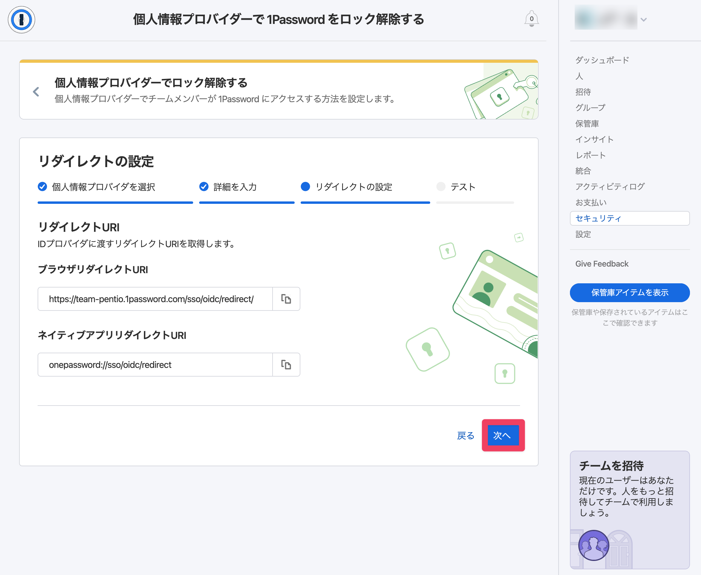Select the browser redirect URI field
The image size is (701, 575).
coord(155,299)
